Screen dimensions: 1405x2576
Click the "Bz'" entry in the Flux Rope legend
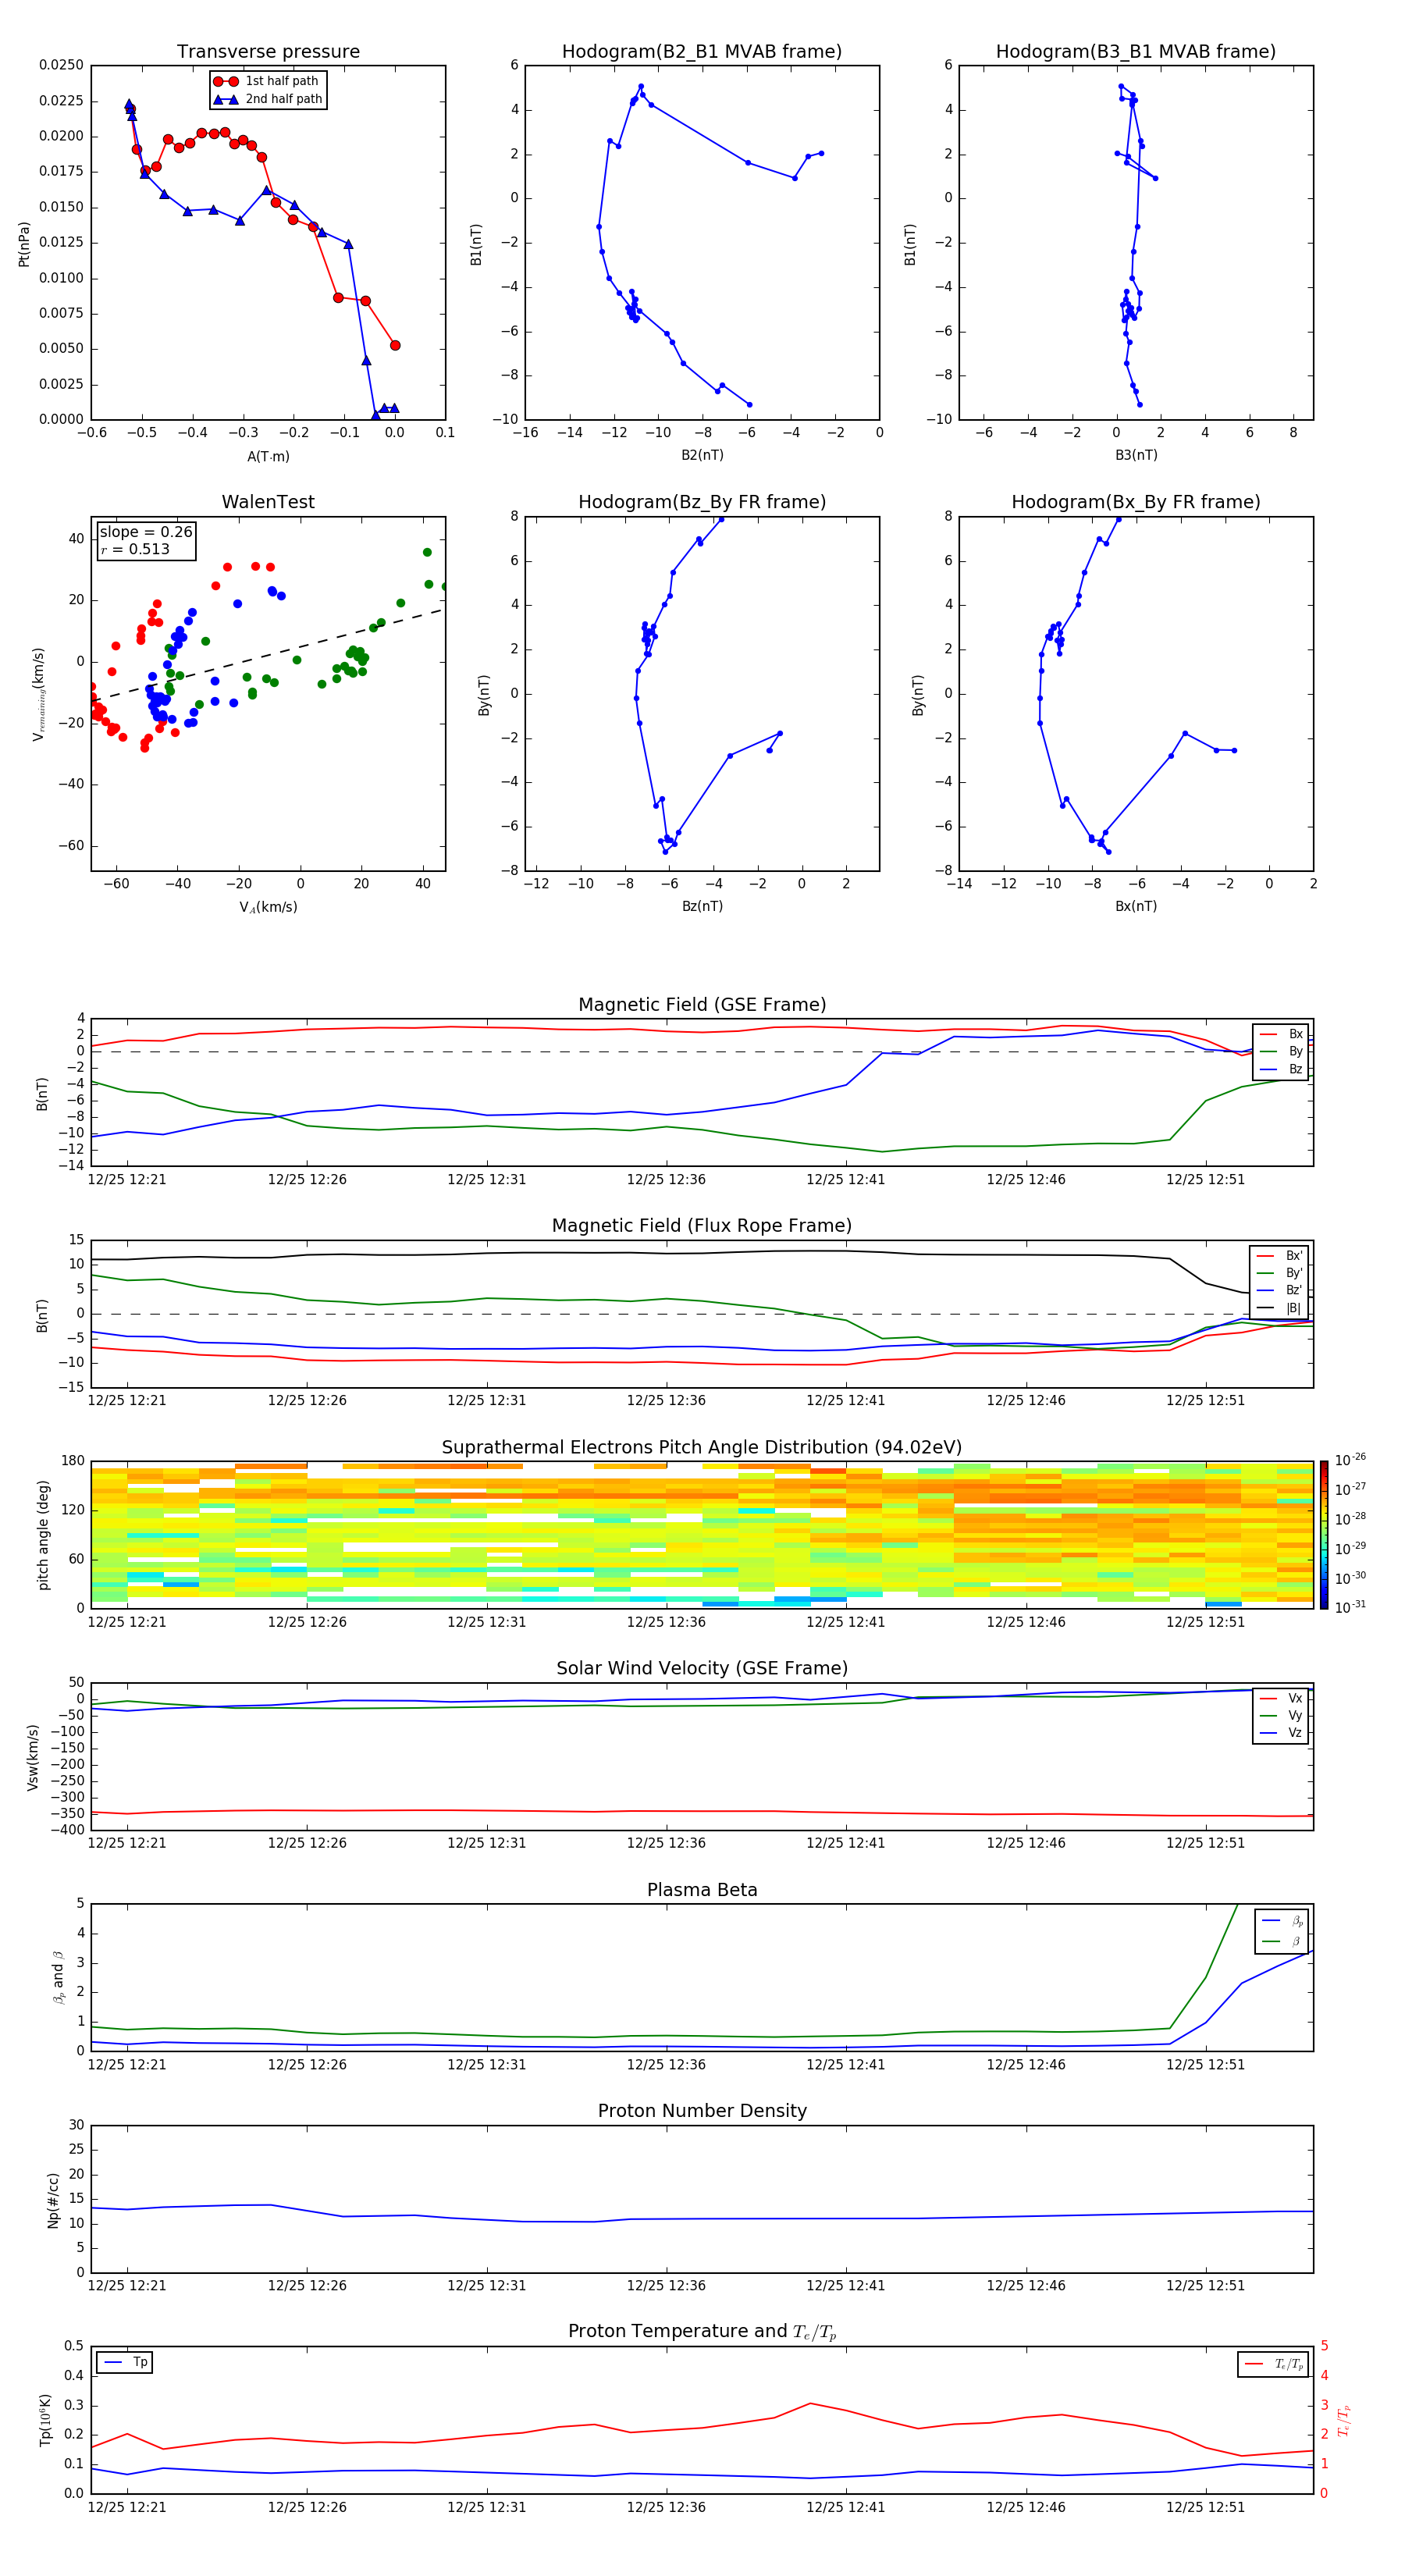pos(1280,1290)
